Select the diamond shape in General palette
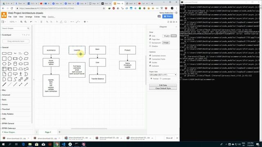The width and height of the screenshot is (262, 147). [20, 58]
